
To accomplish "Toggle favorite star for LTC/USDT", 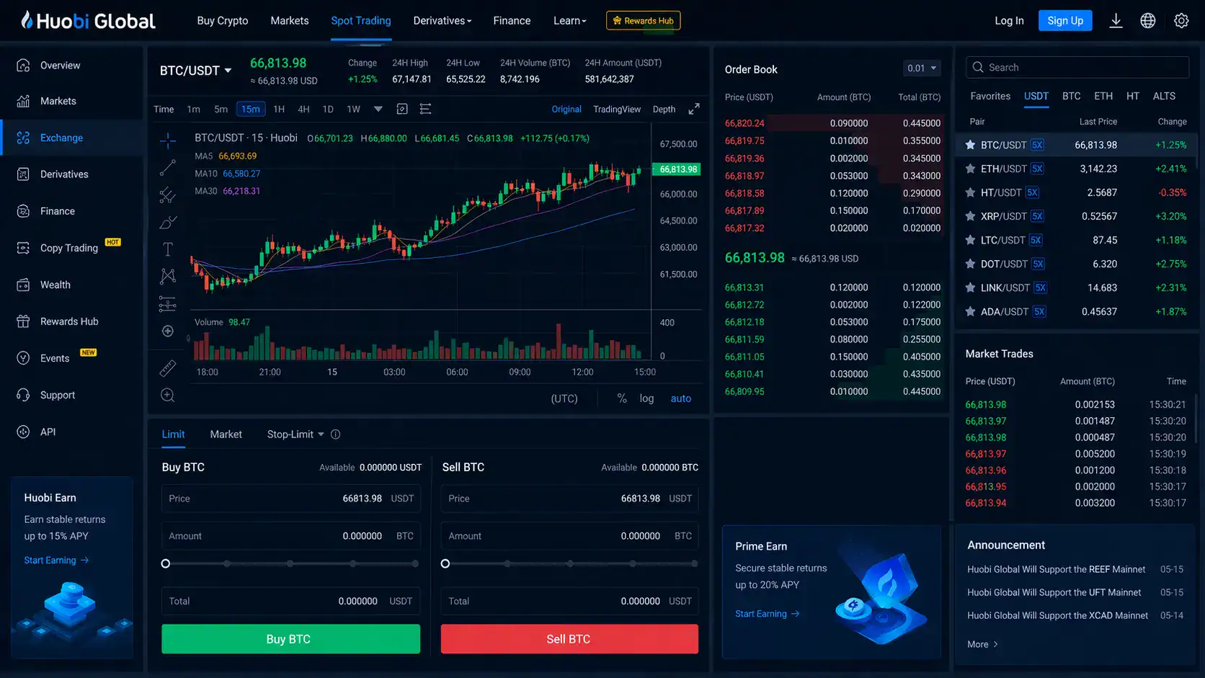I will pos(970,240).
